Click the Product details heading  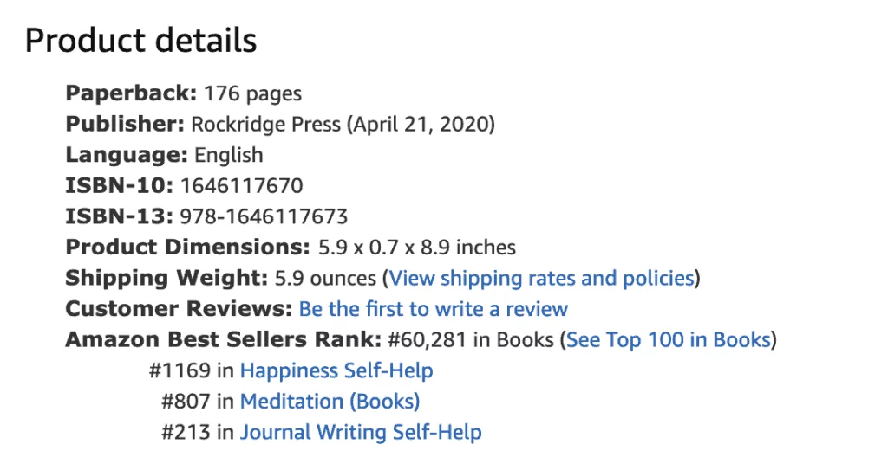pos(141,41)
